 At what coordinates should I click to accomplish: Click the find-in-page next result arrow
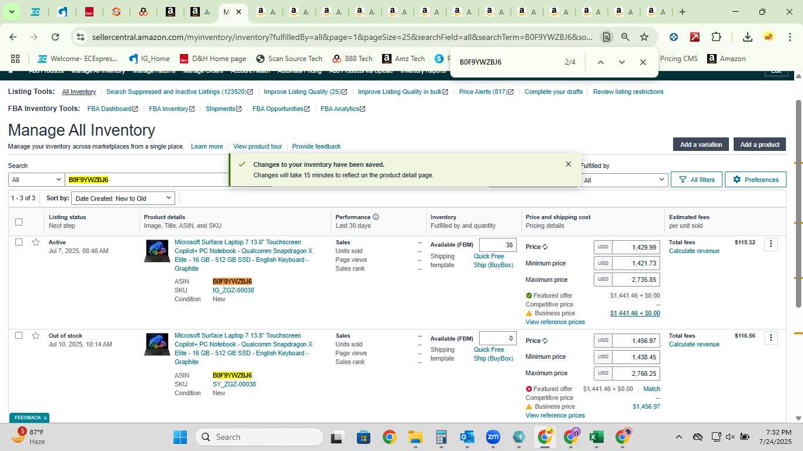621,62
